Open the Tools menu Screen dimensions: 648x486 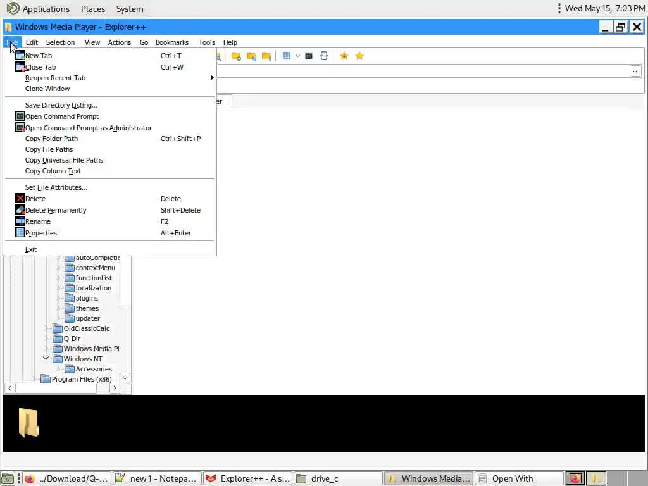(x=207, y=42)
